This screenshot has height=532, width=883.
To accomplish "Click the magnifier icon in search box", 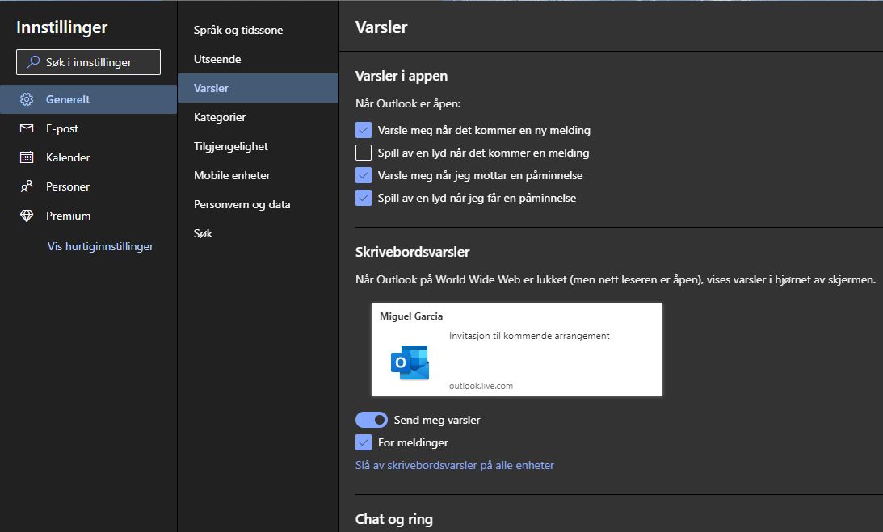I will [33, 62].
